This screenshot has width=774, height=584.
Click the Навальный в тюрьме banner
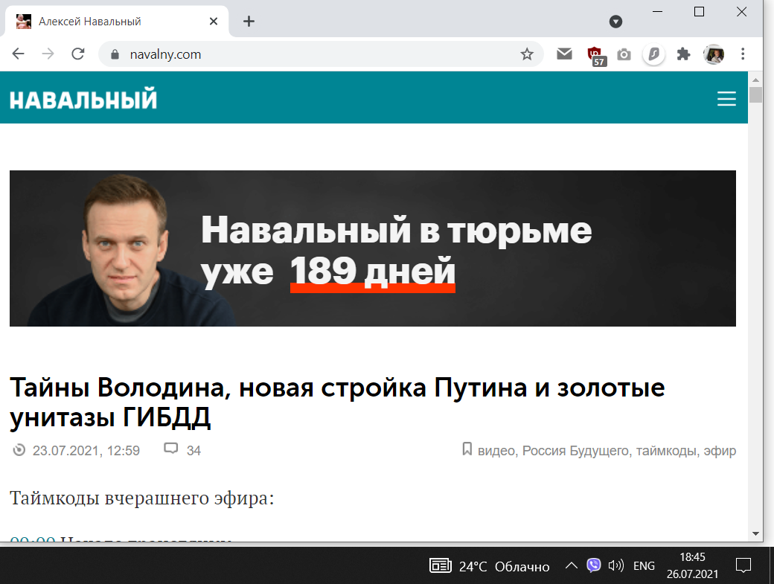tap(373, 248)
